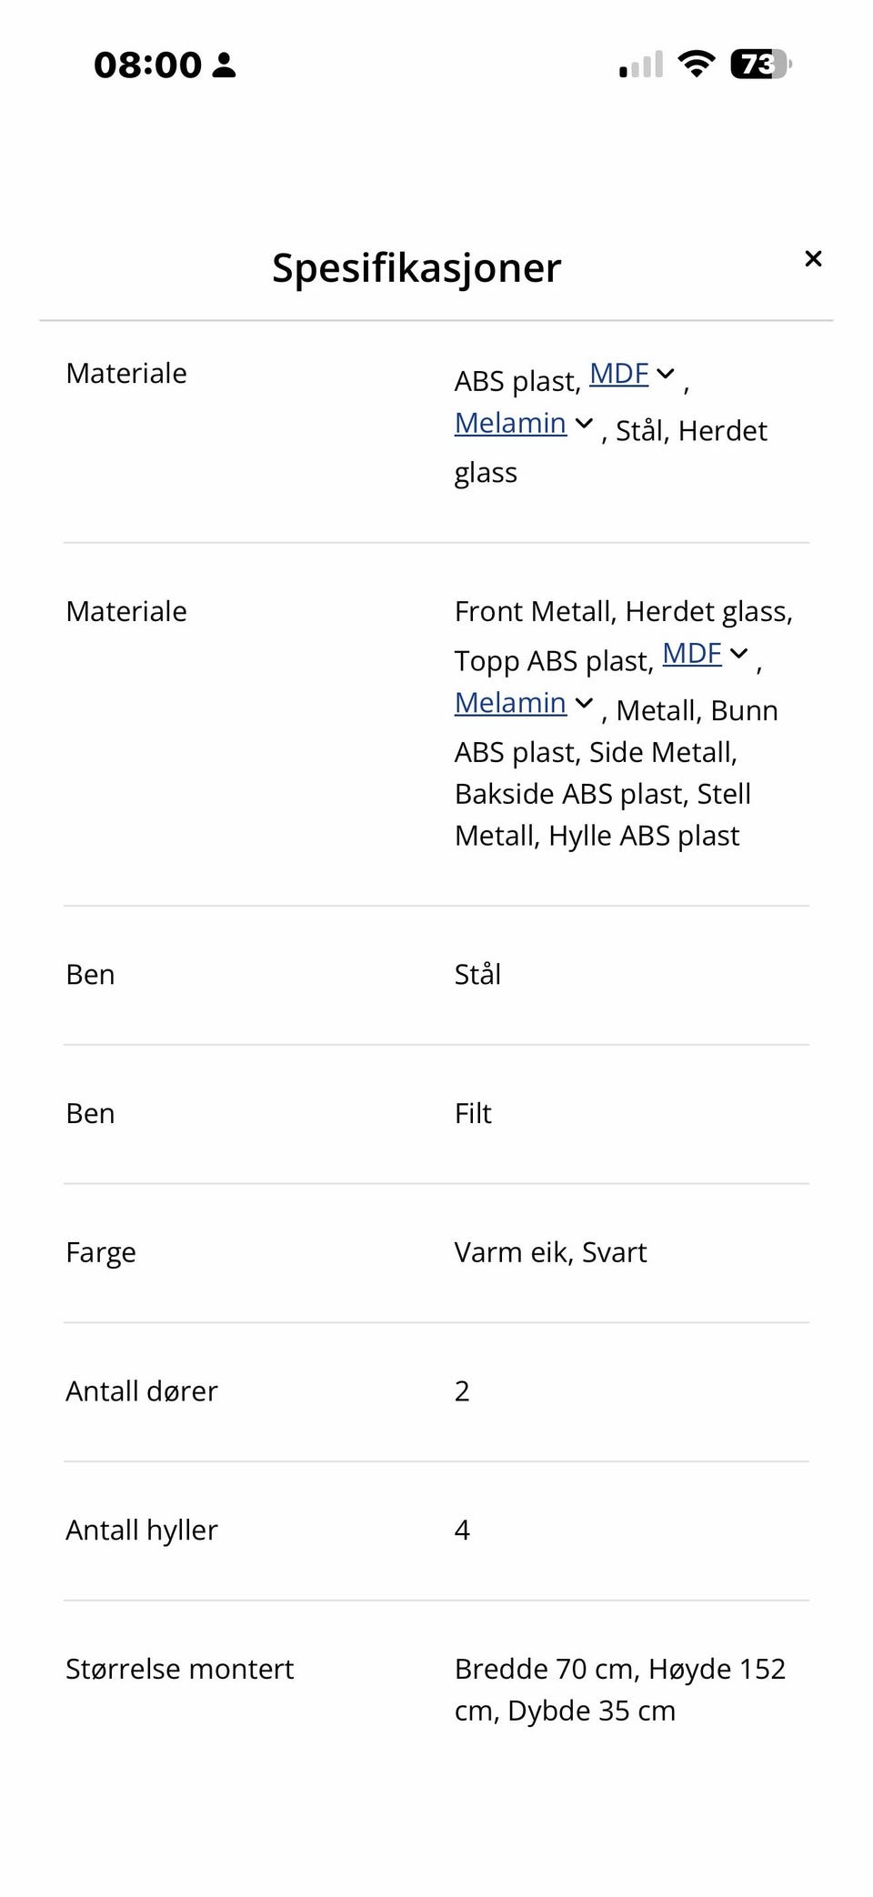Tap the battery indicator showing 73
The image size is (873, 1897).
(761, 64)
